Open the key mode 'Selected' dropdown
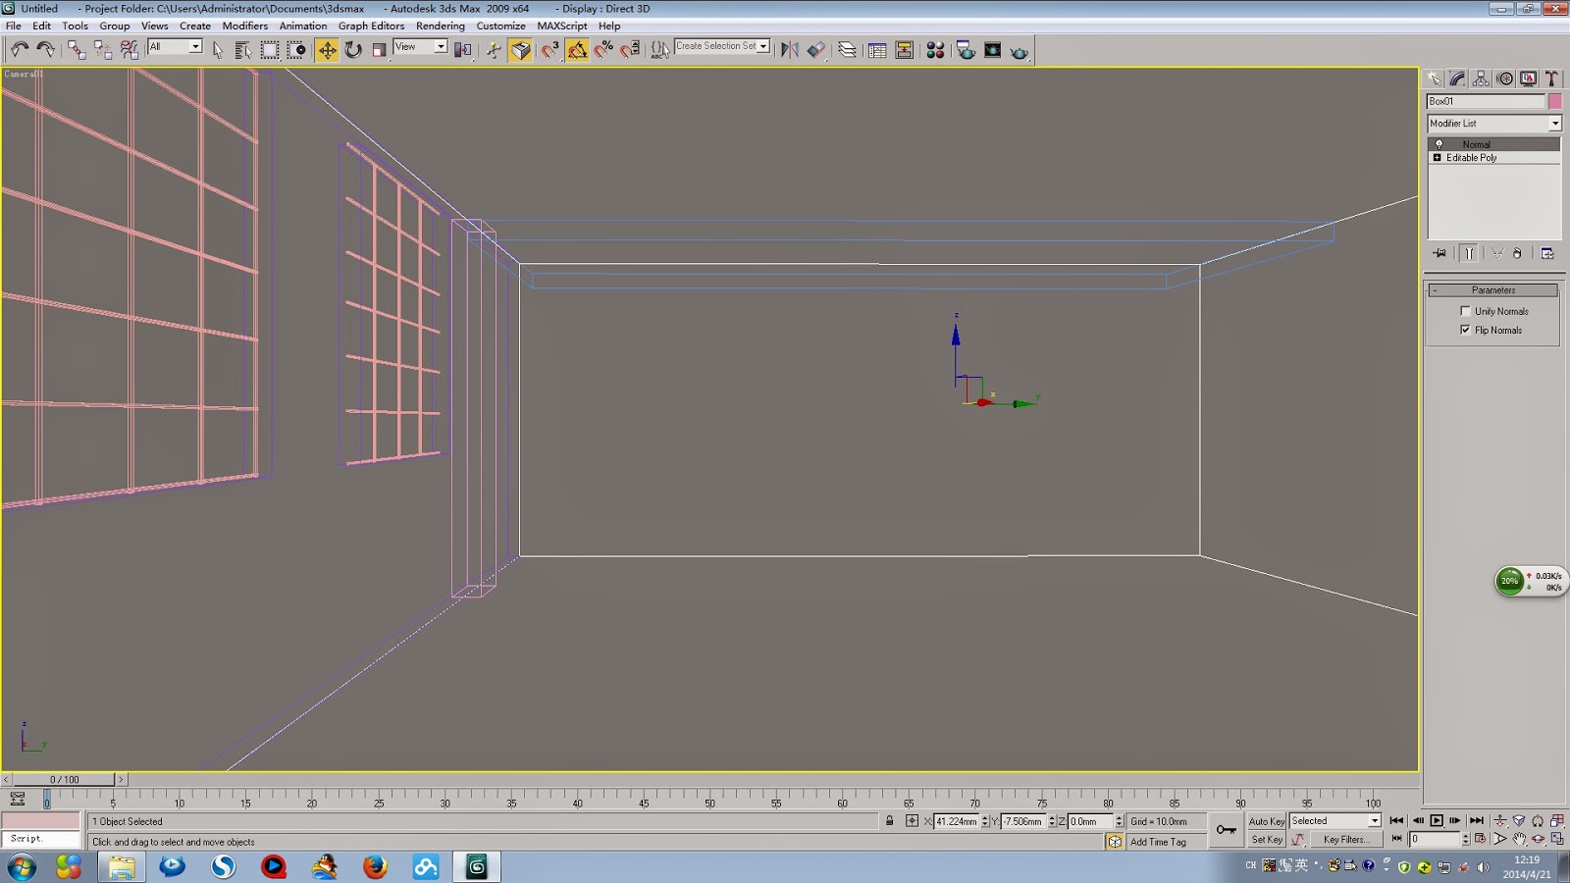The width and height of the screenshot is (1570, 883). pyautogui.click(x=1374, y=821)
